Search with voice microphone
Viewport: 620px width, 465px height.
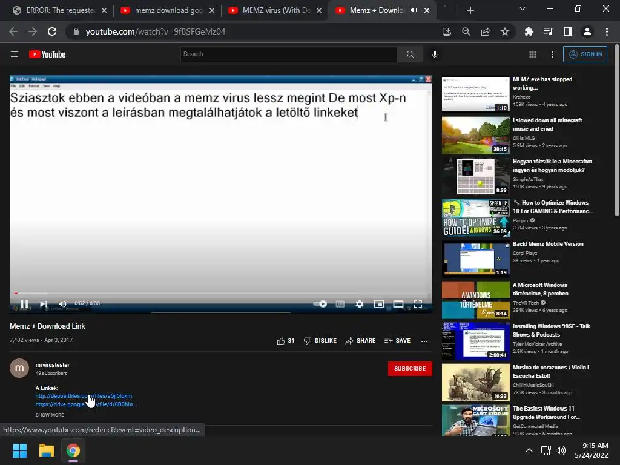click(434, 54)
